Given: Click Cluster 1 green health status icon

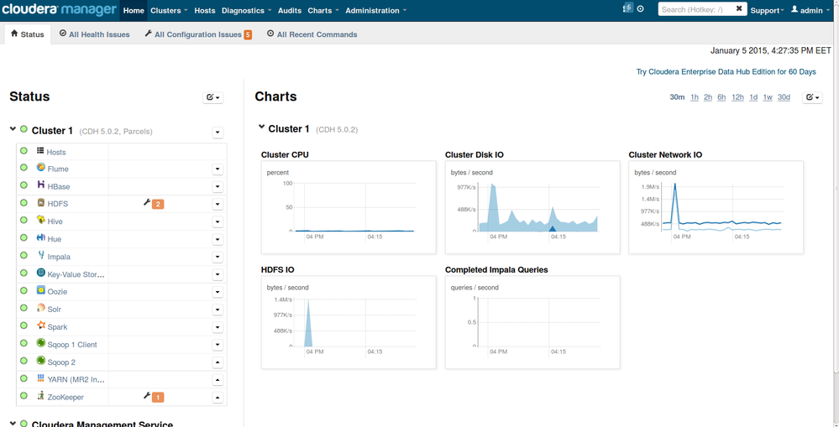Looking at the screenshot, I should pos(24,129).
